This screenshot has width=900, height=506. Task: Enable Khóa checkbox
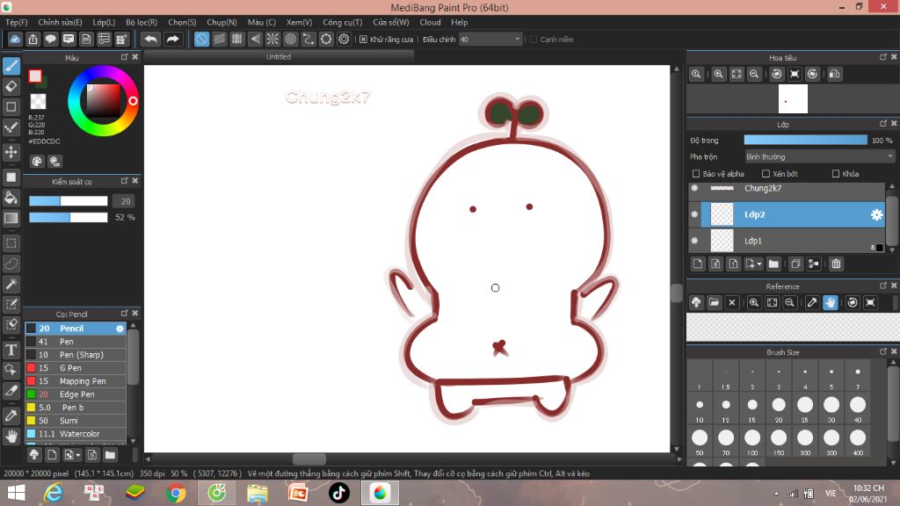pos(836,173)
